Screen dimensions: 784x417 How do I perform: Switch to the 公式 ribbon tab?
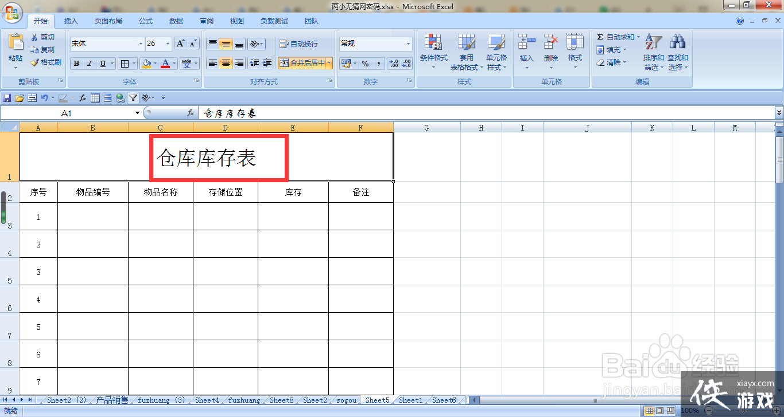[146, 21]
